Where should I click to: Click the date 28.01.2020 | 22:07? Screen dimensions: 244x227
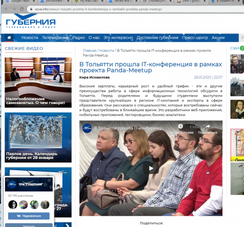coord(208,77)
